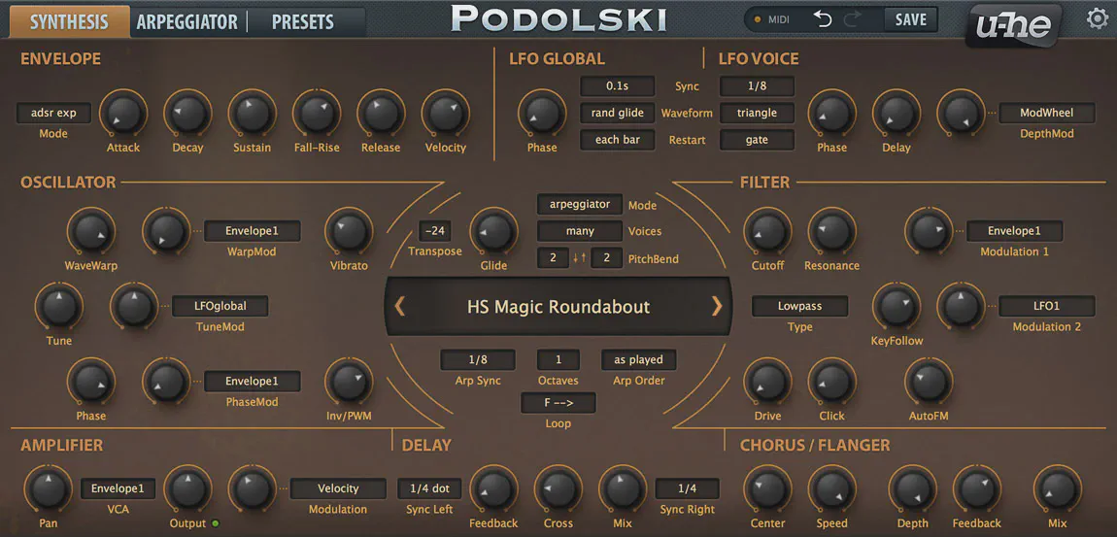This screenshot has width=1117, height=537.
Task: Change the LFO Global Restart 'each bar' selector
Action: [618, 140]
